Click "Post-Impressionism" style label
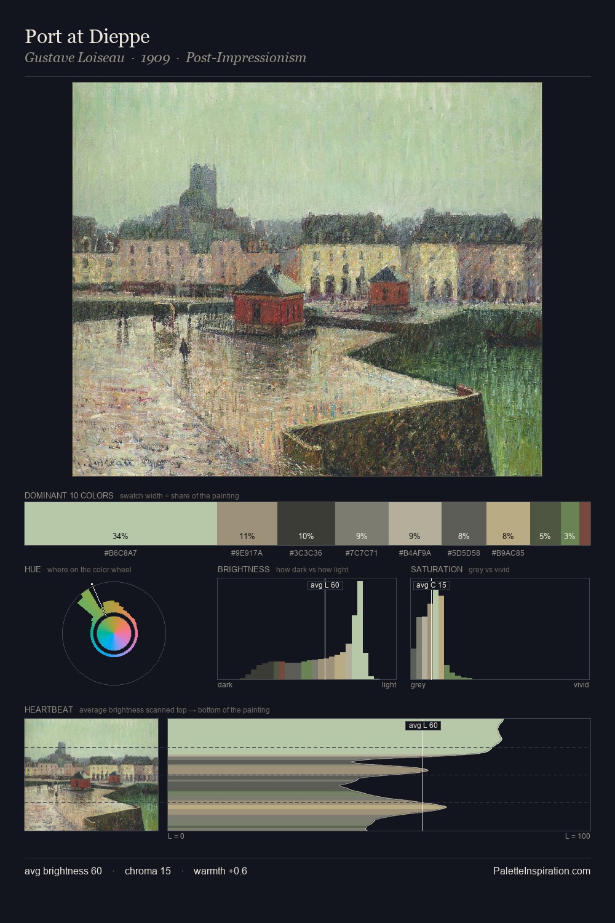The height and width of the screenshot is (923, 615). point(246,58)
